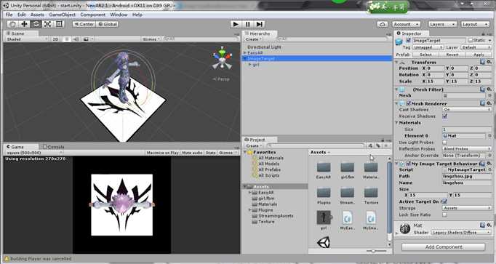This screenshot has width=496, height=264.
Task: Click prefab Select button
Action: [x=425, y=55]
